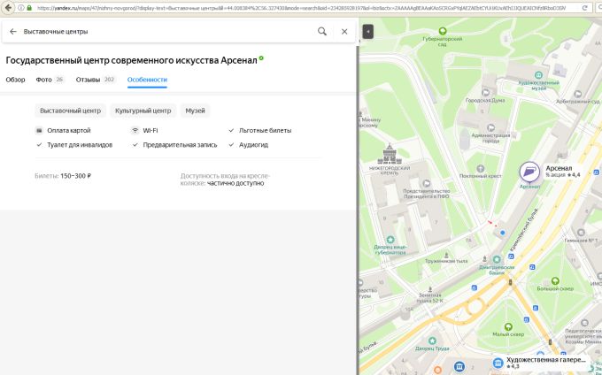Click 'Туалет для инвалидов' feature text
The height and width of the screenshot is (375, 602).
click(x=80, y=145)
